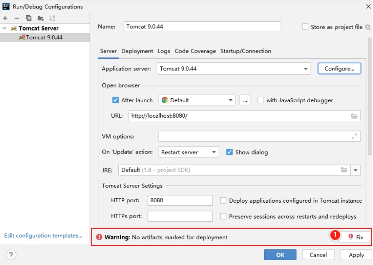Viewport: 373px width, 265px height.
Task: Add new configuration with plus icon
Action: [5, 18]
